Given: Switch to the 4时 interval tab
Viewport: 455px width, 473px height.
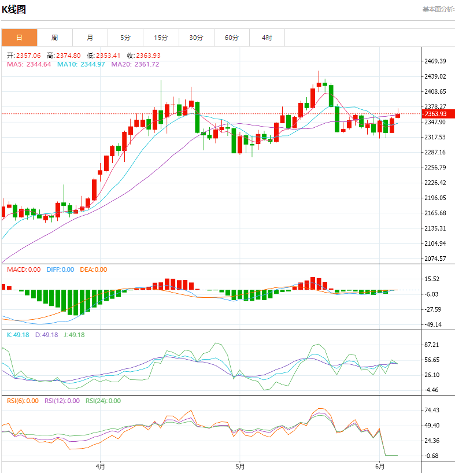Looking at the screenshot, I should pos(267,38).
